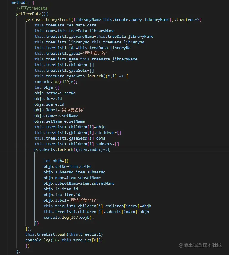Viewport: 229px width, 255px height.
Task: Click the line "this.name=this.treeData.libraryName"
Action: (x=75, y=31)
